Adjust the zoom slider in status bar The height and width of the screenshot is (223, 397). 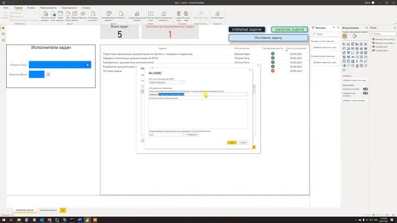click(373, 215)
